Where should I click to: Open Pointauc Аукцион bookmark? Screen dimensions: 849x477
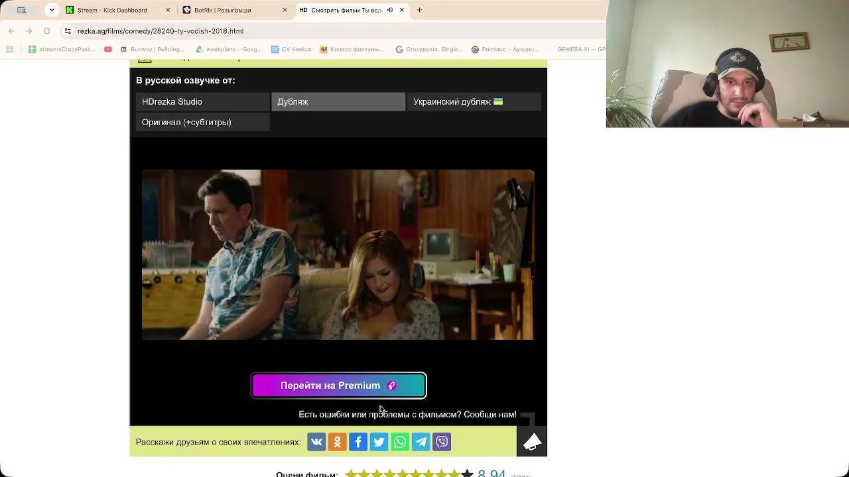coord(505,49)
